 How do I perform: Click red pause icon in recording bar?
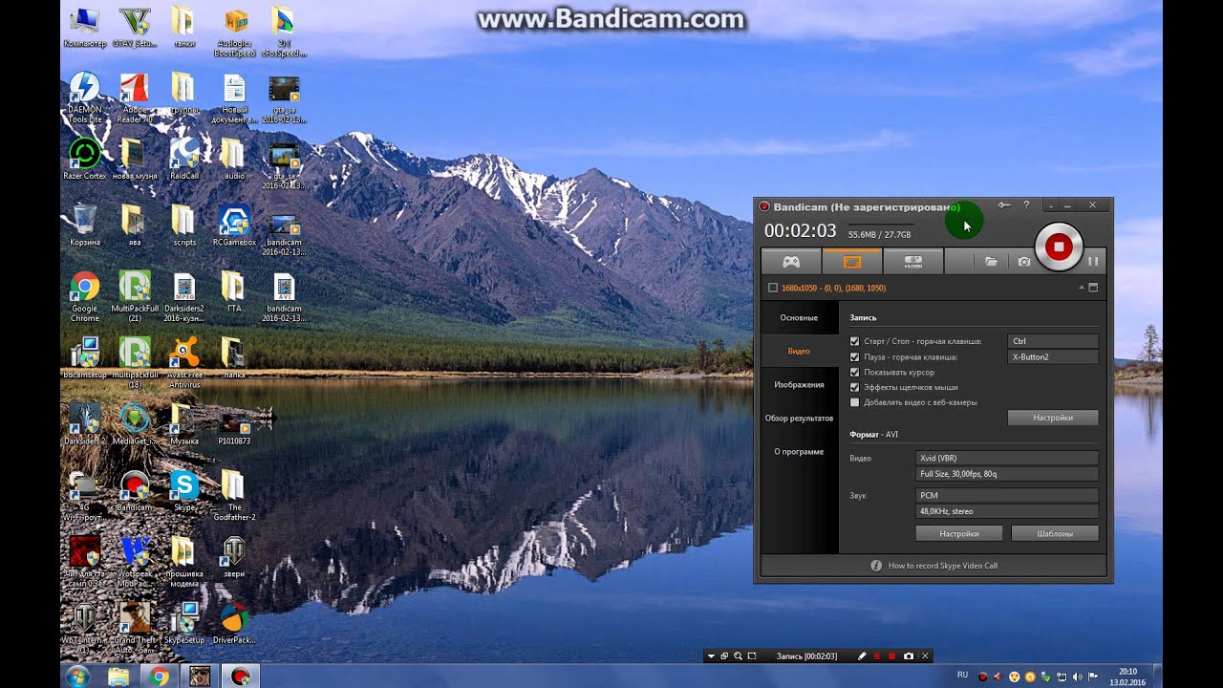coord(877,656)
